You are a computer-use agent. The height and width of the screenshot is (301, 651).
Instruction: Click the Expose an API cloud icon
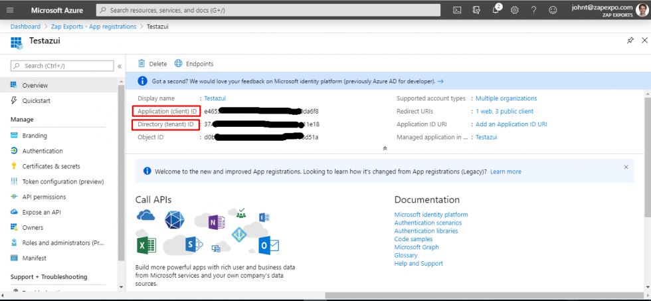tap(14, 212)
